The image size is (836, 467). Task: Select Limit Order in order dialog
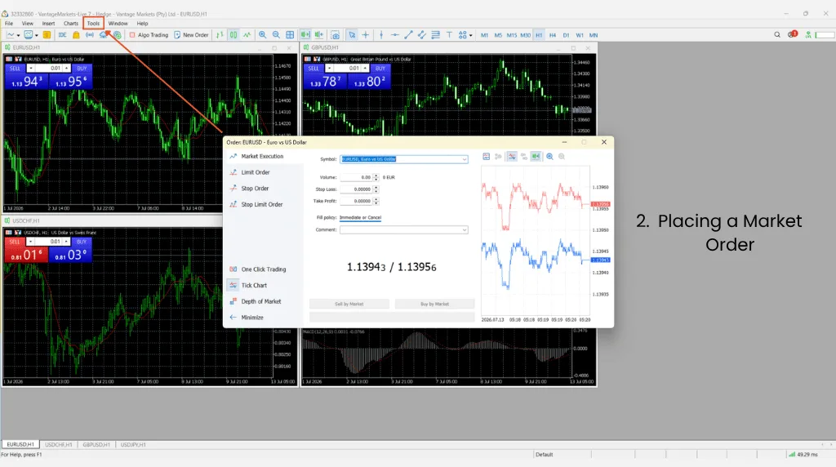pyautogui.click(x=256, y=172)
